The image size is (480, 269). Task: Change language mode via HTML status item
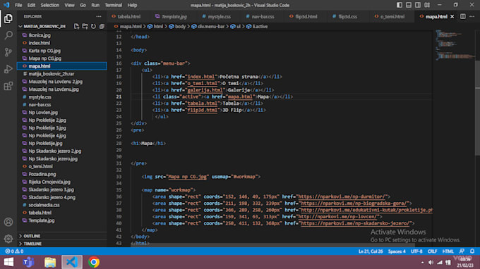[448, 251]
